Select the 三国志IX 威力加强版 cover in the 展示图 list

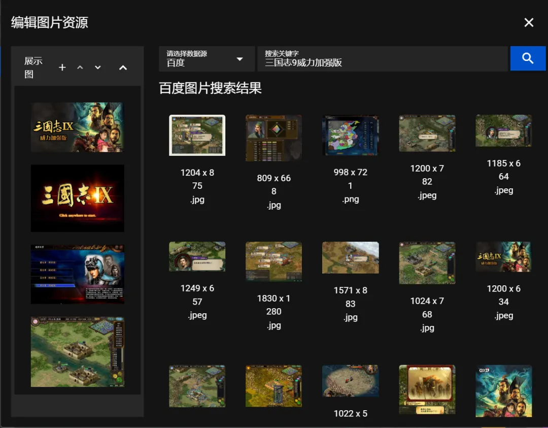[77, 127]
